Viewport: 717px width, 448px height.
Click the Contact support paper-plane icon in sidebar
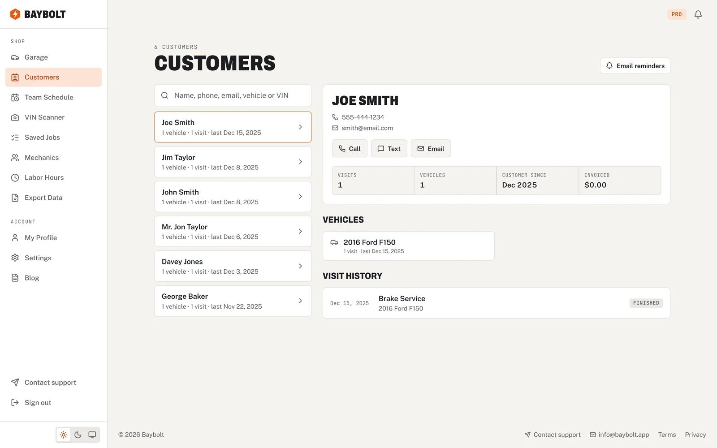(15, 383)
